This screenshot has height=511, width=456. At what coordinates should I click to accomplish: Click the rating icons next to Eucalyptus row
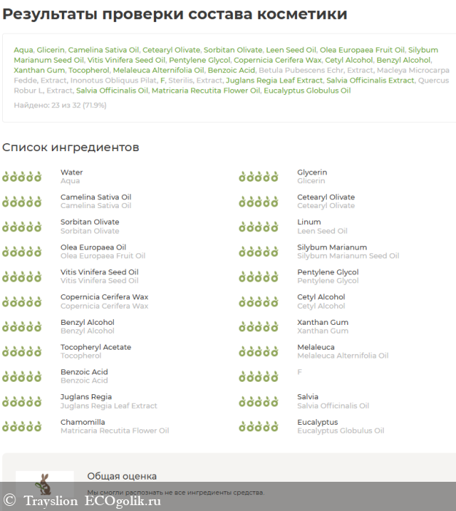(x=258, y=426)
